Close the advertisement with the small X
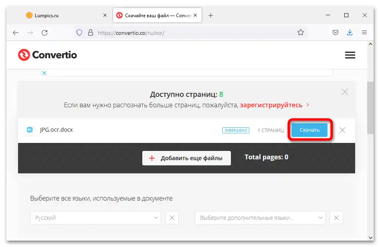The width and height of the screenshot is (380, 247). point(44,73)
